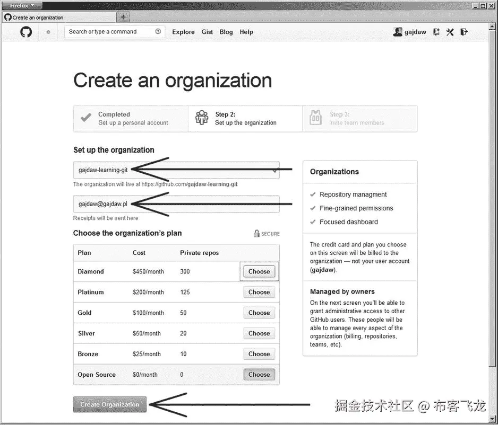Click the $0/month cost cell
Viewport: 498px width, 425px height.
pyautogui.click(x=145, y=375)
